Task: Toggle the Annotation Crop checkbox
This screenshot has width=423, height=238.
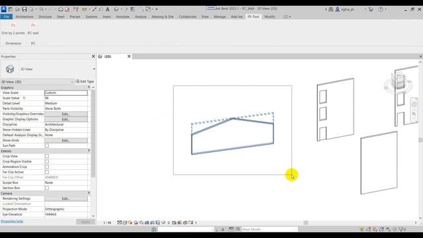Action: 47,167
